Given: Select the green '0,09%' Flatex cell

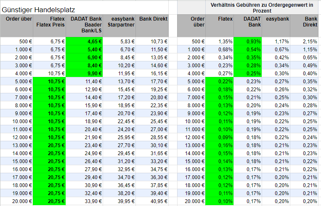Looking at the screenshot, I should click(220, 137).
